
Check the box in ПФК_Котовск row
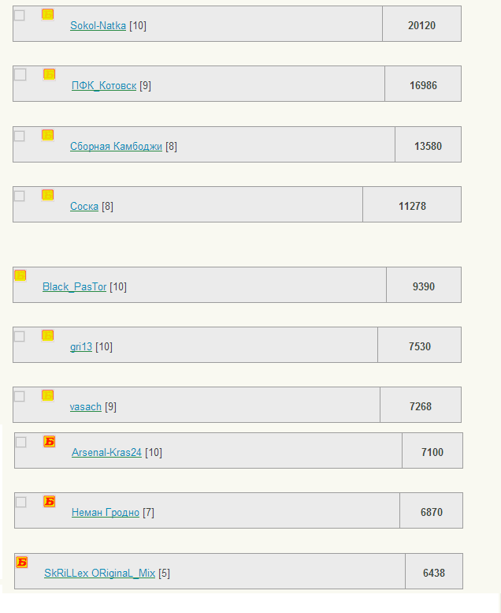(x=20, y=75)
